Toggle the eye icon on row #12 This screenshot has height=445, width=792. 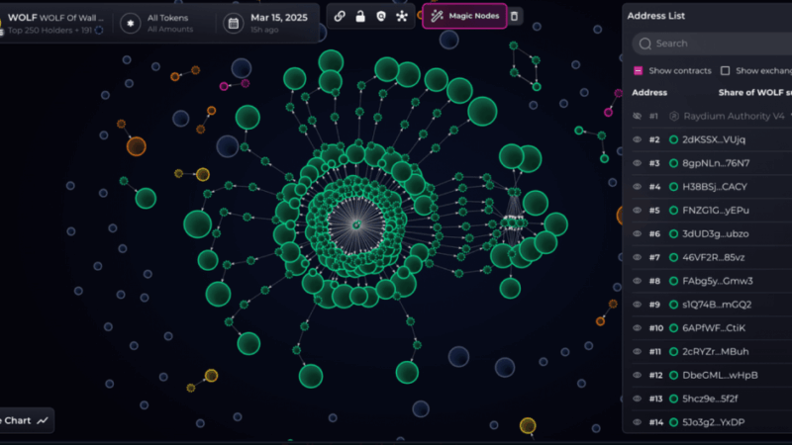pos(637,375)
